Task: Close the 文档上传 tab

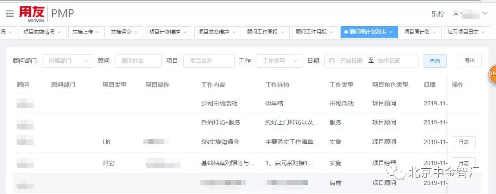Action: pos(97,32)
